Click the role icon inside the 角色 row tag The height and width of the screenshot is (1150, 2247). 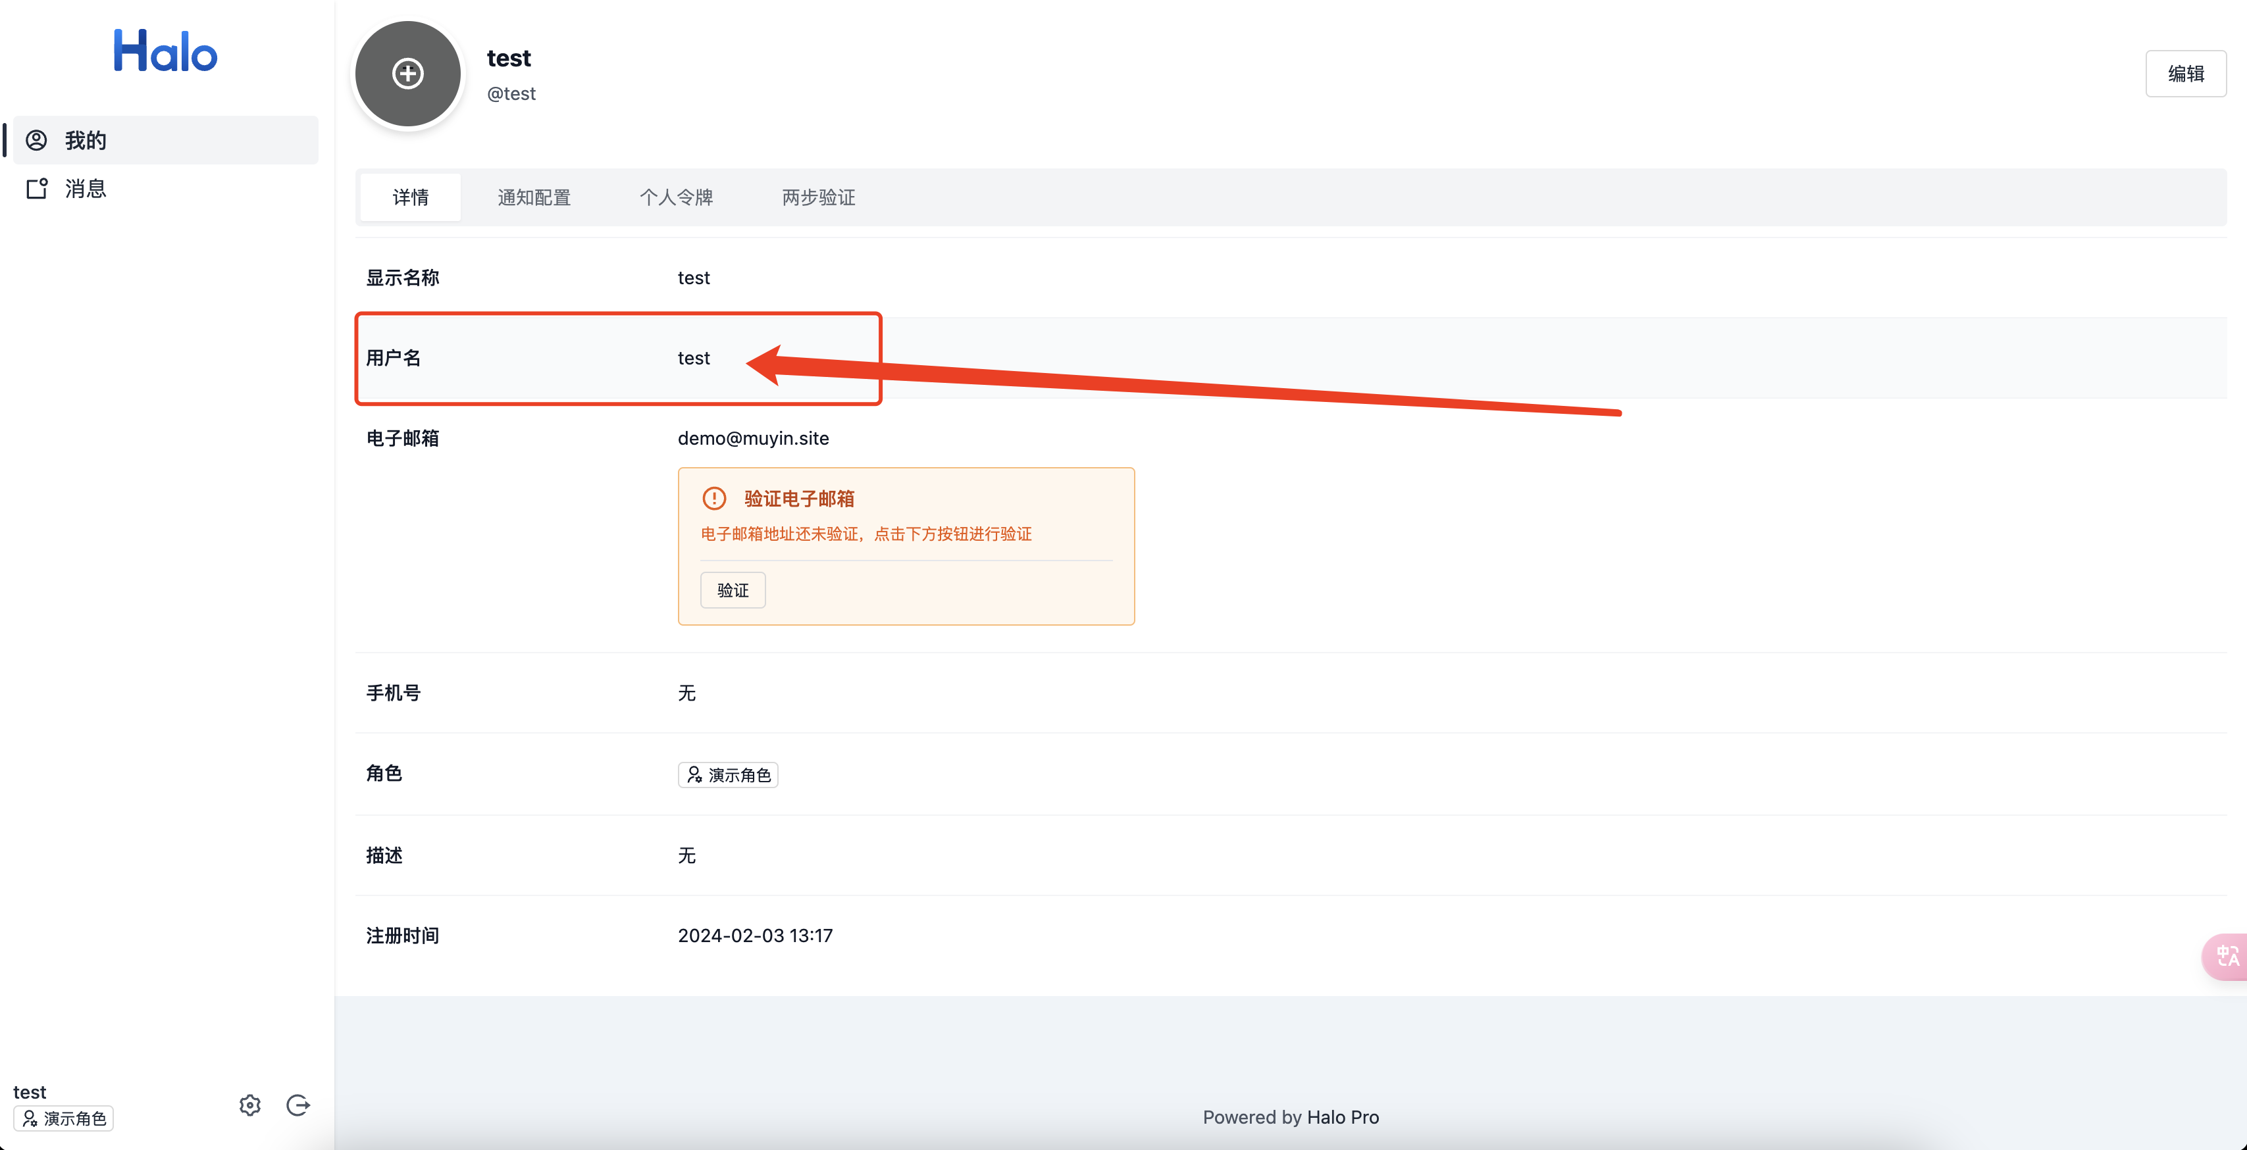694,775
